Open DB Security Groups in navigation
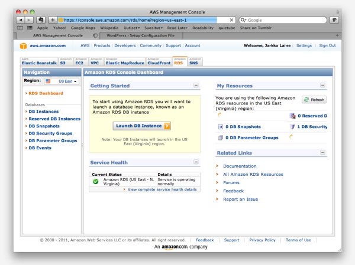The image size is (355, 265). click(50, 133)
